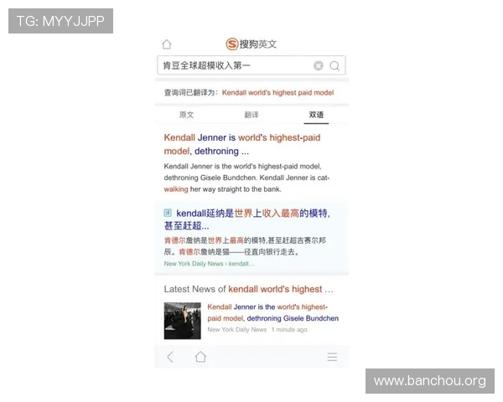Image resolution: width=503 pixels, height=402 pixels.
Task: Tap the translated query Kendall world's highest paid model
Action: point(277,93)
